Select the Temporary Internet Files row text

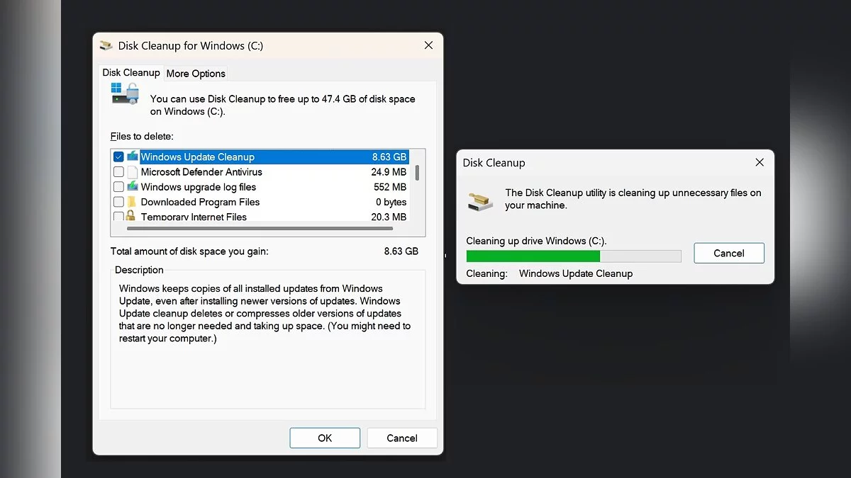194,217
